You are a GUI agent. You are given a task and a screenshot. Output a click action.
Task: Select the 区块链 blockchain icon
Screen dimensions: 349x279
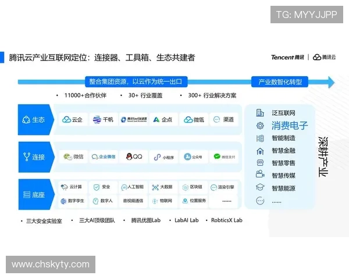pos(185,187)
